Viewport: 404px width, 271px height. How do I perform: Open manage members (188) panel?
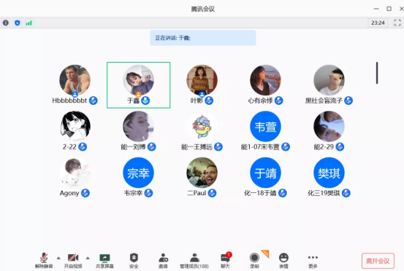[x=194, y=261]
